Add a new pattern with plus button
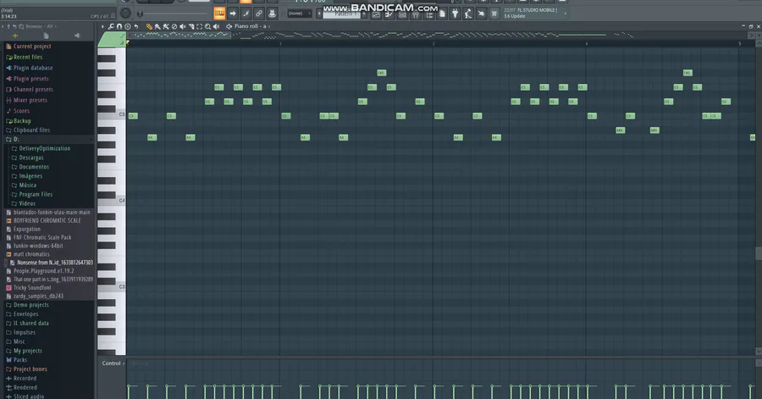Image resolution: width=762 pixels, height=399 pixels. [x=364, y=13]
